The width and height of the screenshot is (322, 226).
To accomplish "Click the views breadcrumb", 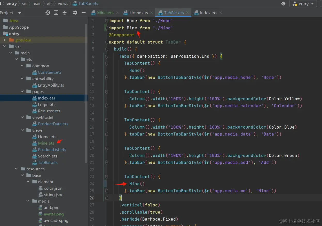I will pyautogui.click(x=63, y=4).
